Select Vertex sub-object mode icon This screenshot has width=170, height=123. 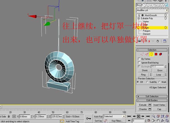pos(142,54)
